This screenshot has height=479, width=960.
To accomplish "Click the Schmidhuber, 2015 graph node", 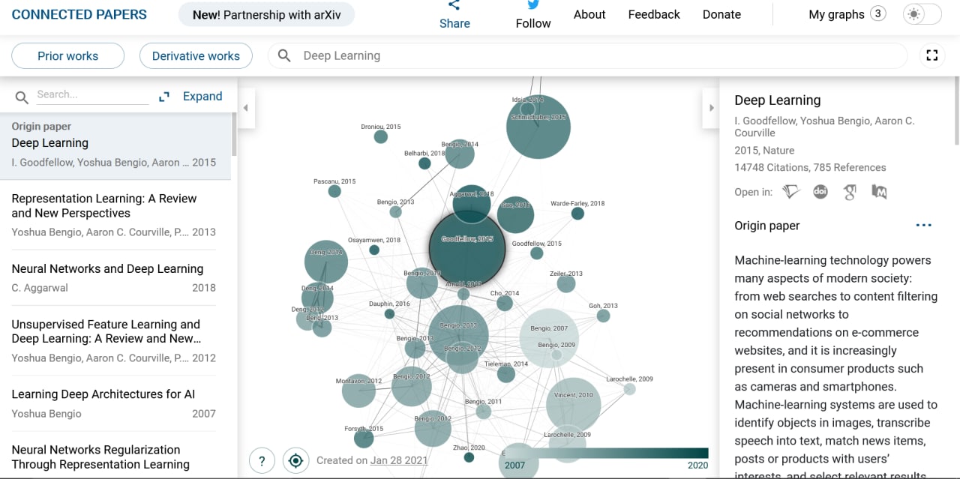I will coord(538,127).
